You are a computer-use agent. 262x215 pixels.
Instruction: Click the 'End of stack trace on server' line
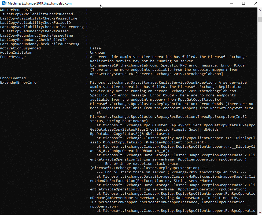[172, 172]
